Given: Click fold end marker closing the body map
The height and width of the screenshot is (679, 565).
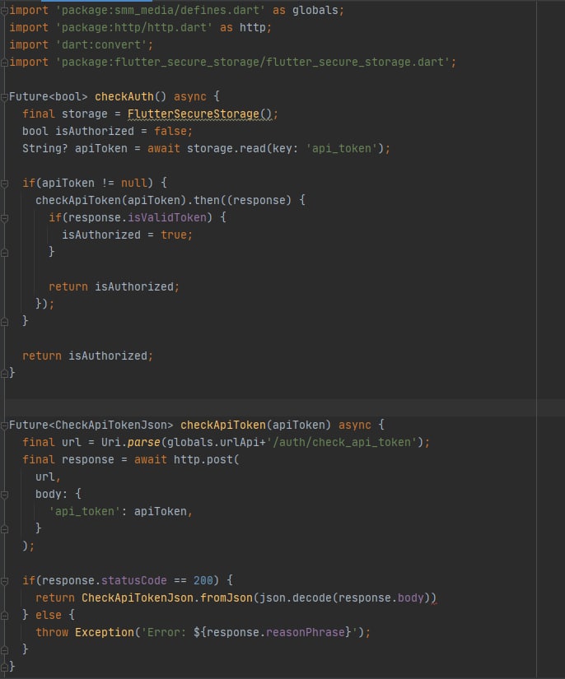Looking at the screenshot, I should click(4, 529).
